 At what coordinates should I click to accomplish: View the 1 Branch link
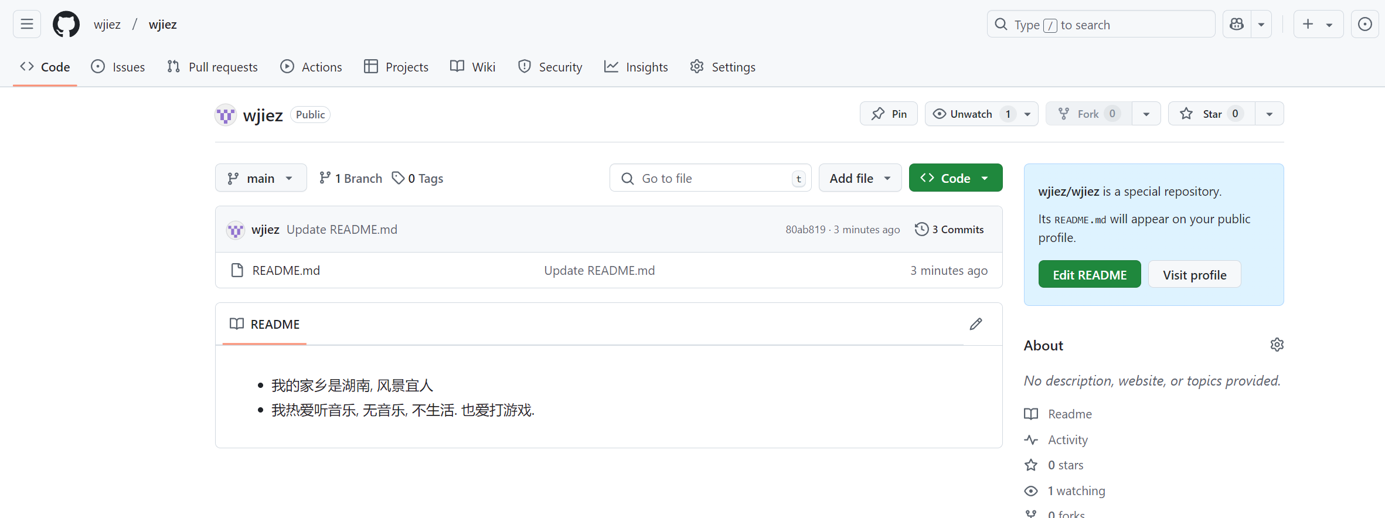350,178
